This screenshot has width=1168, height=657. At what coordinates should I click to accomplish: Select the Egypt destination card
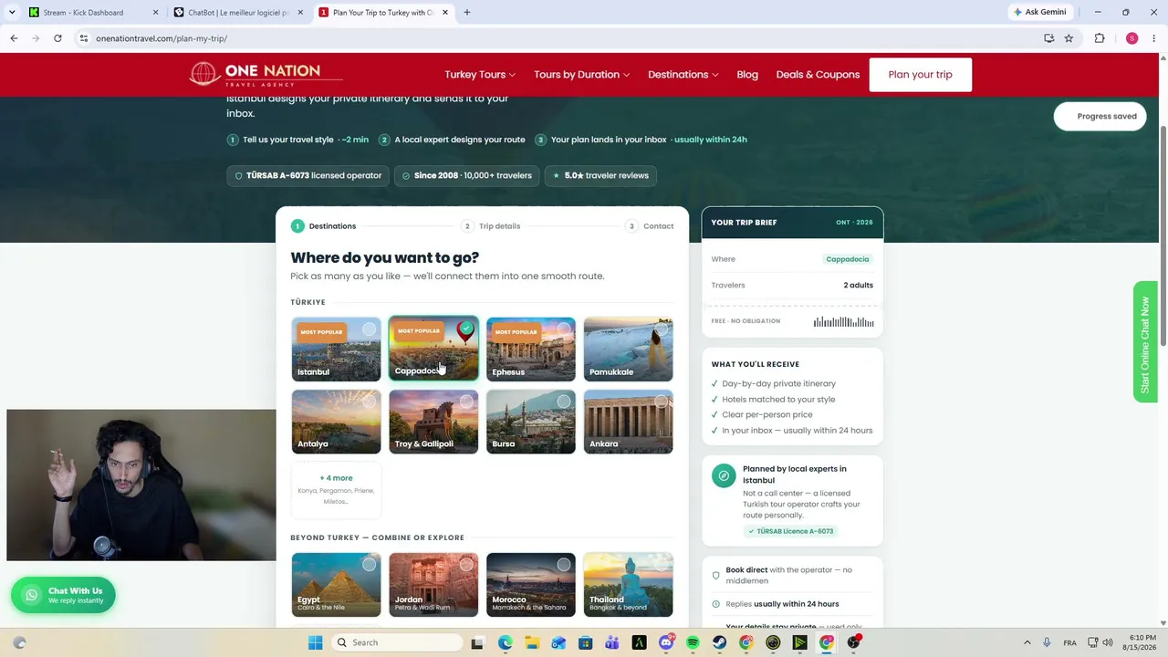[x=336, y=585]
